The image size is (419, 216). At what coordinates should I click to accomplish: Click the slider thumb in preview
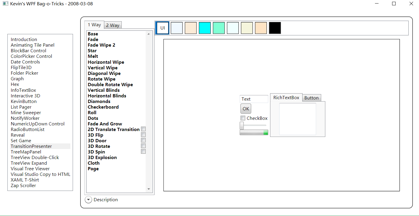pyautogui.click(x=242, y=126)
